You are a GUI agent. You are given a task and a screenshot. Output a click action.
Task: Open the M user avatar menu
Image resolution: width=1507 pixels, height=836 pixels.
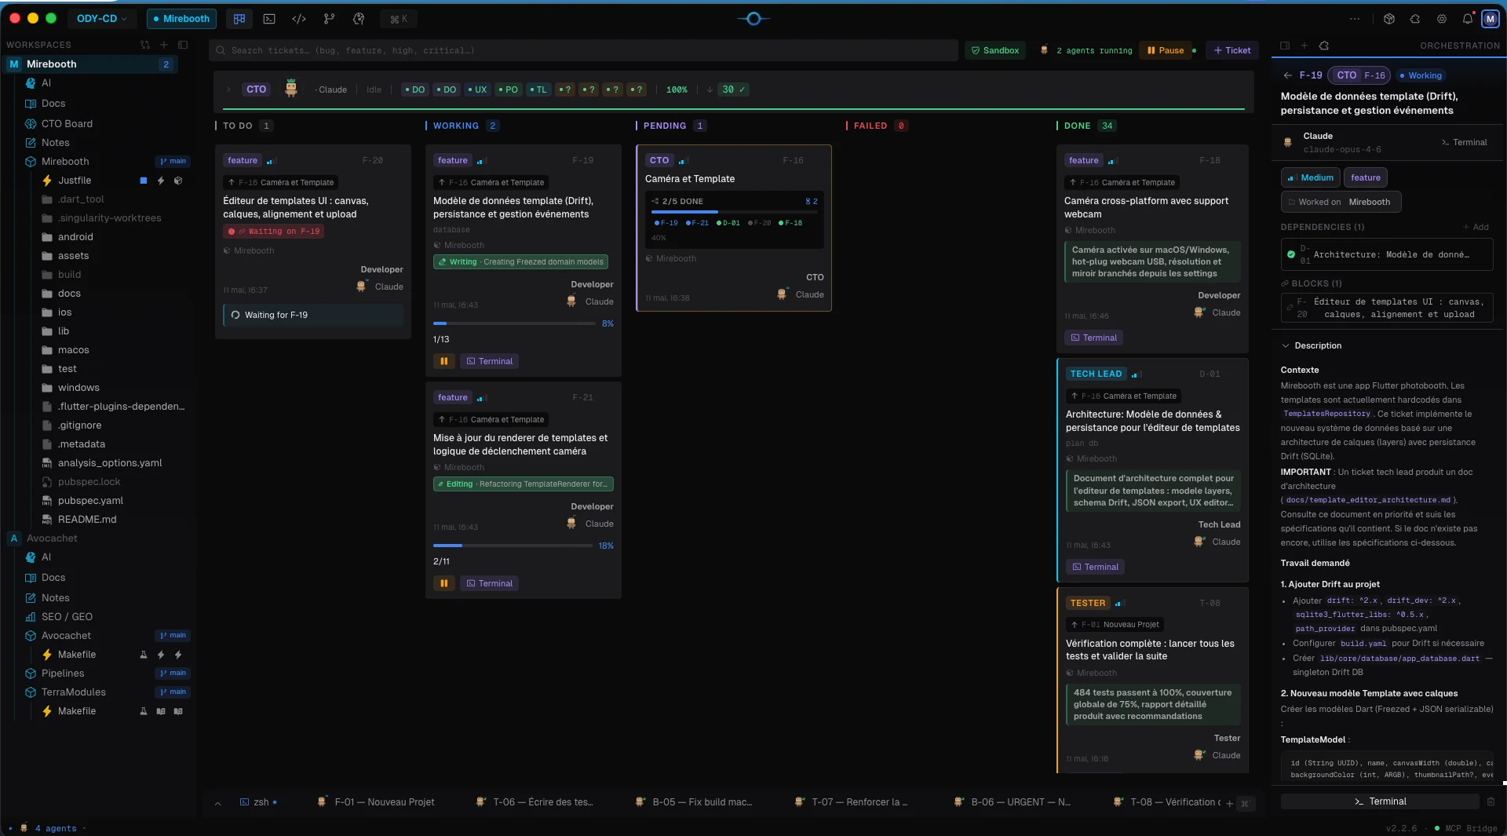(1490, 19)
